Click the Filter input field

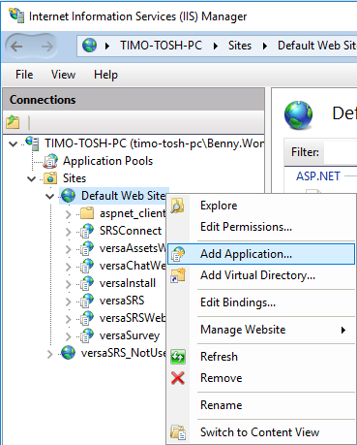(x=341, y=152)
